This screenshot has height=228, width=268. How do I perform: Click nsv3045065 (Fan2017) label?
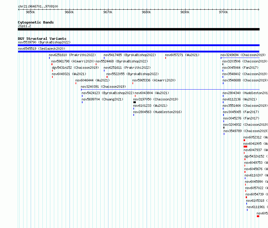coord(241,112)
